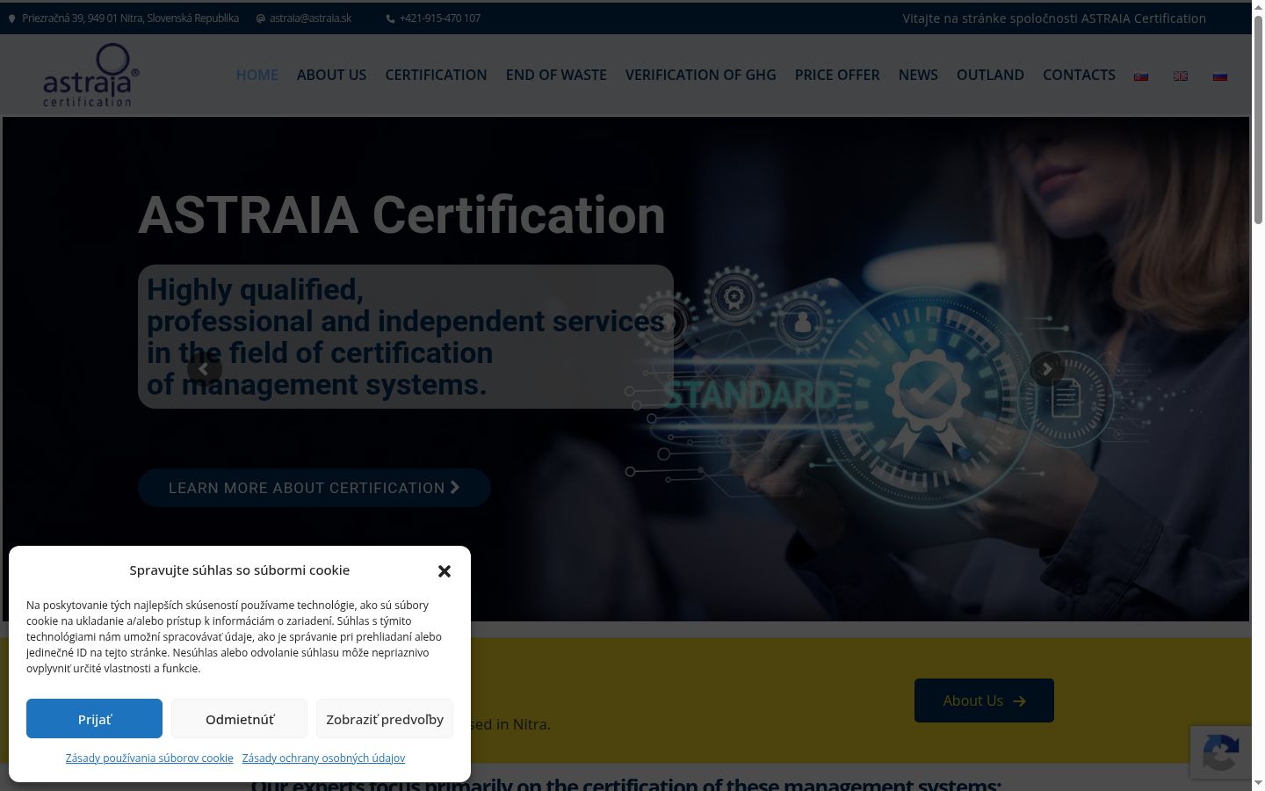Open the ABOUT US menu item

click(331, 75)
